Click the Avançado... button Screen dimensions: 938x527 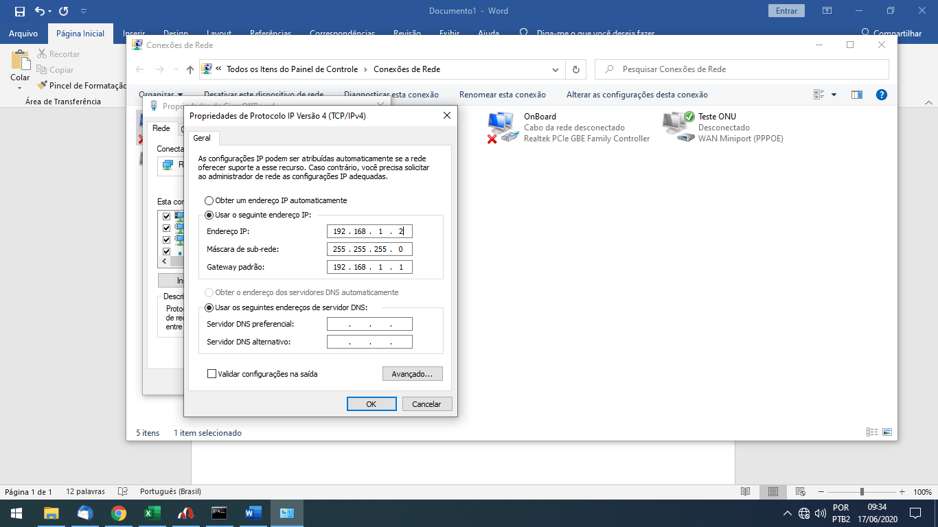[x=412, y=373]
